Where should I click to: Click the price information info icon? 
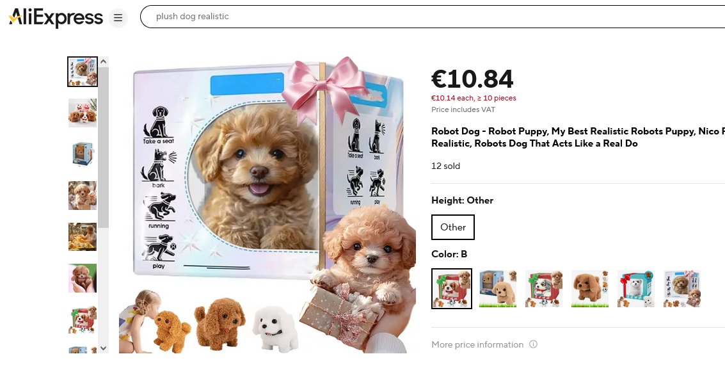pos(533,344)
